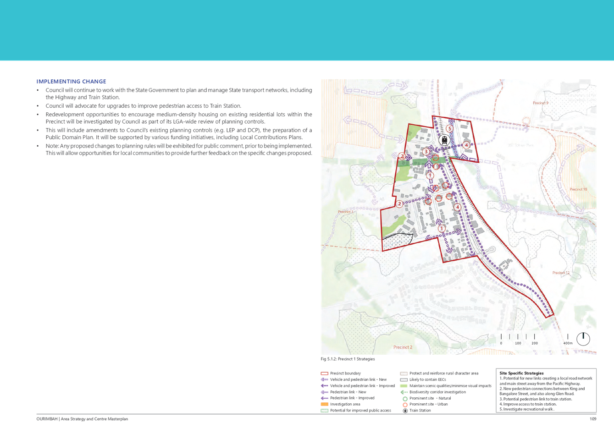The width and height of the screenshot is (614, 434).
Task: Click the Implementing Change heading
Action: click(x=72, y=82)
